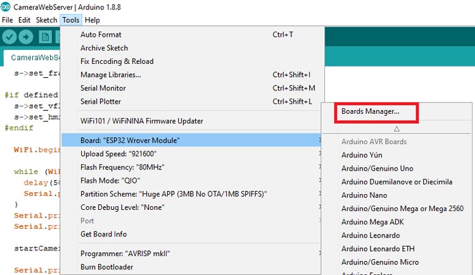Screen dimensions: 475x275
Task: Choose Fix Encoding & Reload
Action: click(191, 61)
